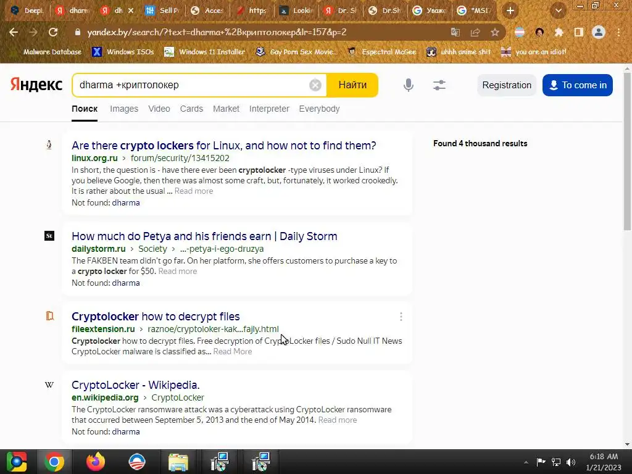This screenshot has width=632, height=474.
Task: Expand the tab search dropdown chevron
Action: (559, 10)
